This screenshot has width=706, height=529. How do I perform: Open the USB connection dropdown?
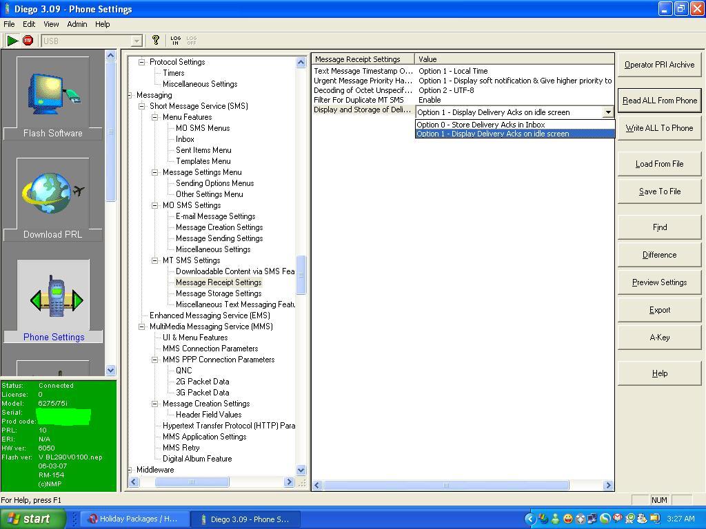[137, 41]
